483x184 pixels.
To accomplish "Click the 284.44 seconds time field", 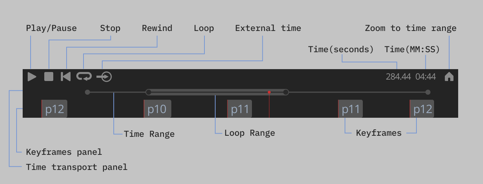I will (398, 77).
